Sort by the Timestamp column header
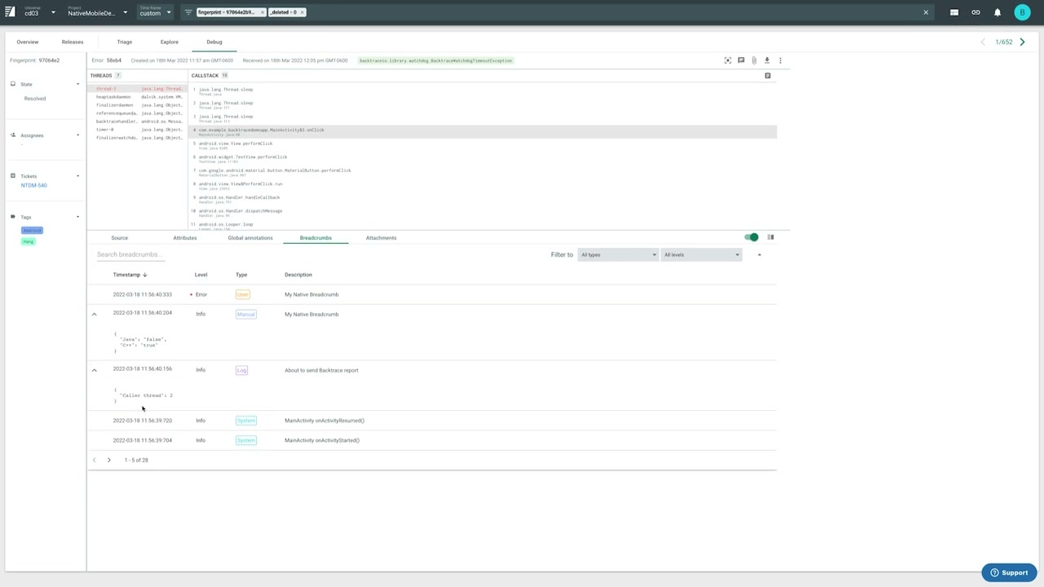 [130, 275]
